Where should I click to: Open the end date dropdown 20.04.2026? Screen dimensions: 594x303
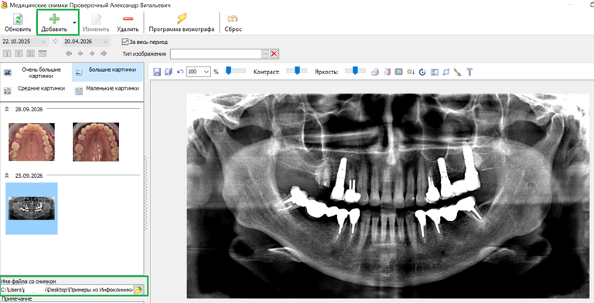[106, 42]
